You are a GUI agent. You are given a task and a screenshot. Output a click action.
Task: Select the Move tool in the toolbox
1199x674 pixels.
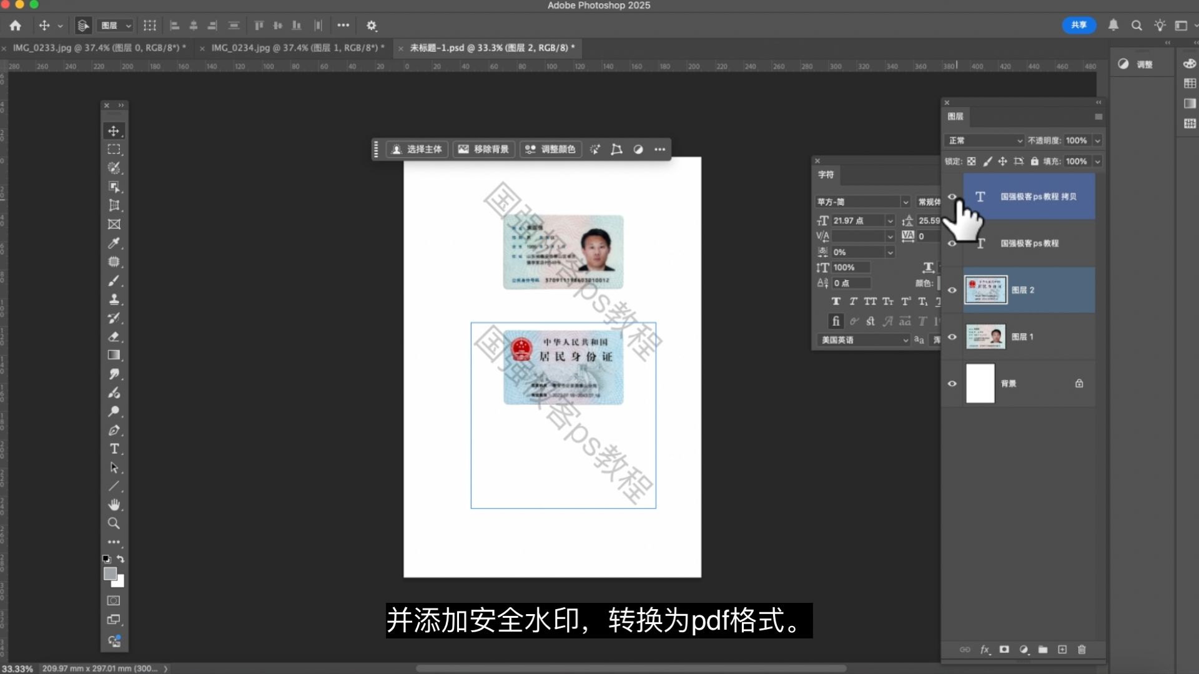pos(114,131)
